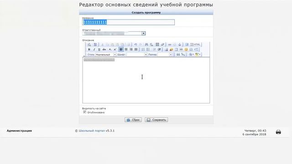Insert a table into the description
The height and width of the screenshot is (164, 292).
(176, 50)
